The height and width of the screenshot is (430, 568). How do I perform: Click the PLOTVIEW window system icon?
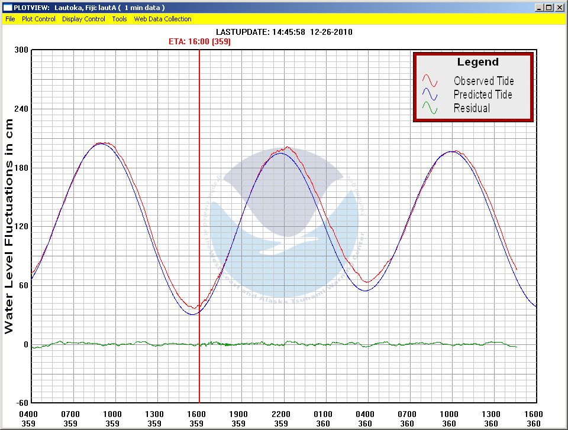7,7
